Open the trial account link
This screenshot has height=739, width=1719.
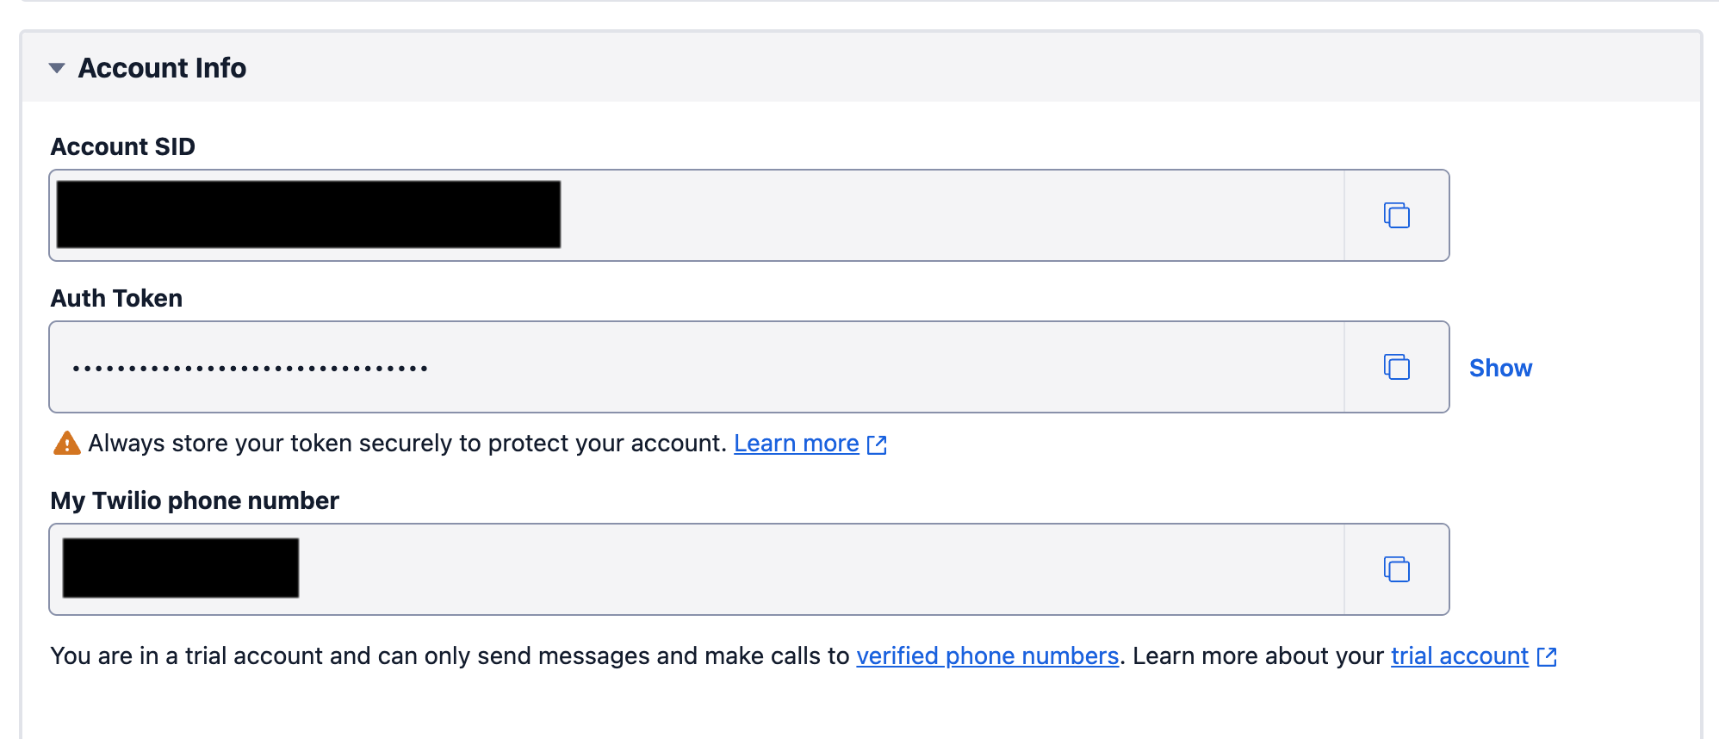(1459, 656)
